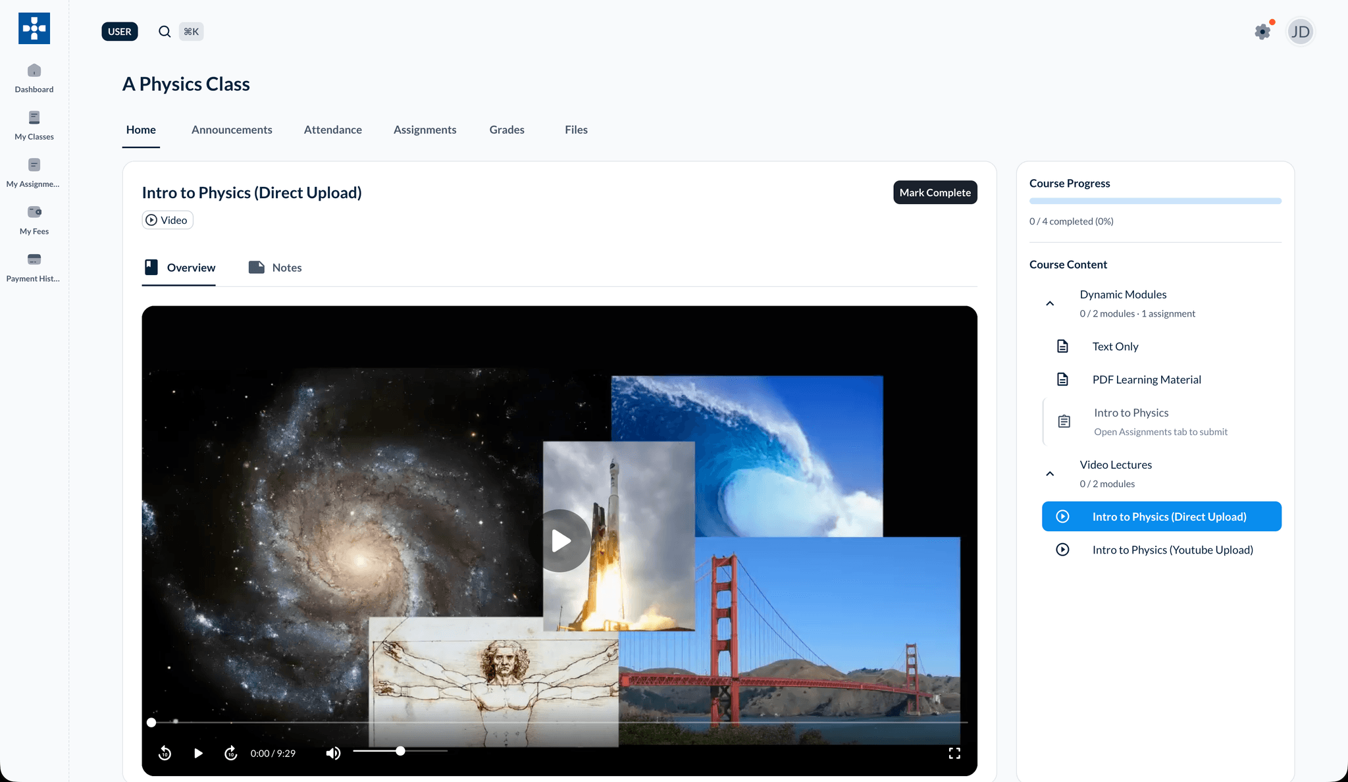This screenshot has height=782, width=1348.
Task: Click the Course Progress bar
Action: [1155, 201]
